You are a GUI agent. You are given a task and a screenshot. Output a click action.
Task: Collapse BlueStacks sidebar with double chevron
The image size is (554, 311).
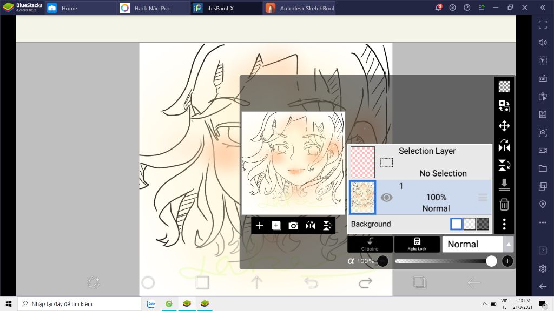(543, 8)
